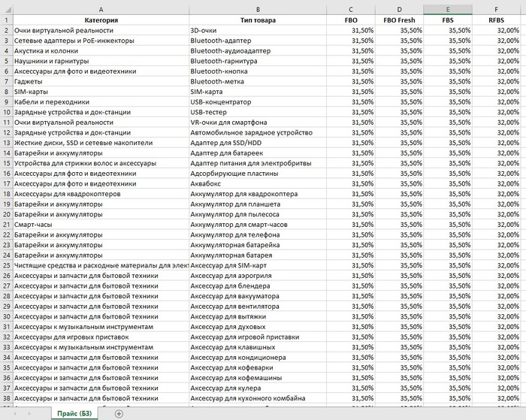Select row 20 header
526x420 pixels.
point(6,214)
